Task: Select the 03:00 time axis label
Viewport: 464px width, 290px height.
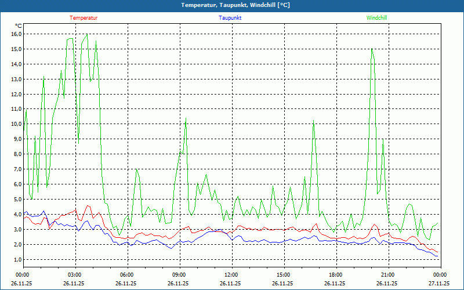Action: point(74,274)
